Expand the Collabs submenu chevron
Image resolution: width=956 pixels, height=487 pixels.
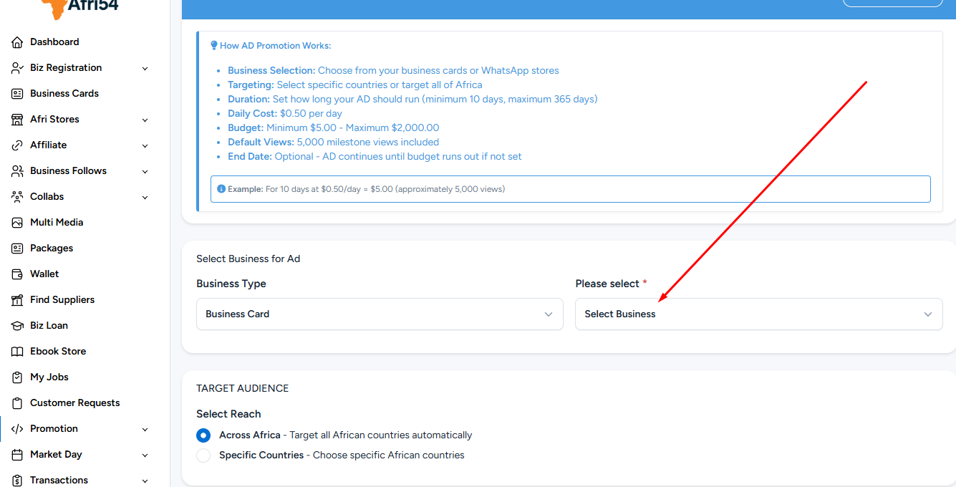[145, 198]
